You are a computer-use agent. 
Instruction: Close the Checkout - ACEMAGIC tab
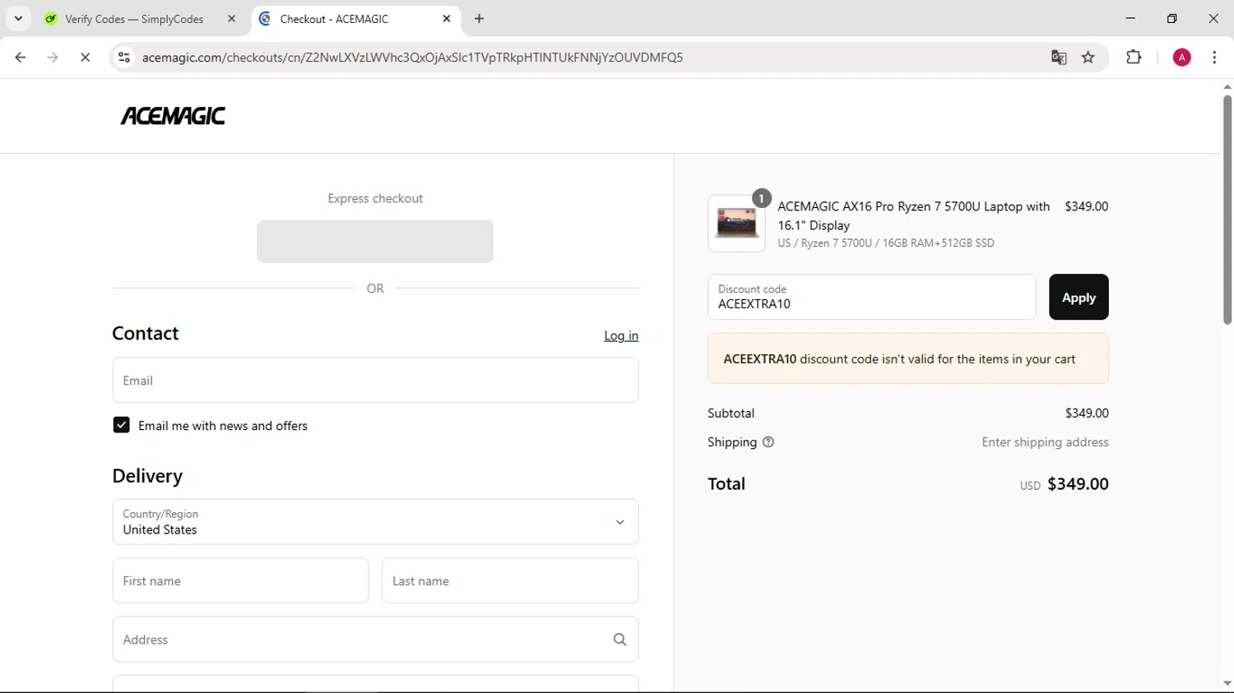[x=447, y=19]
